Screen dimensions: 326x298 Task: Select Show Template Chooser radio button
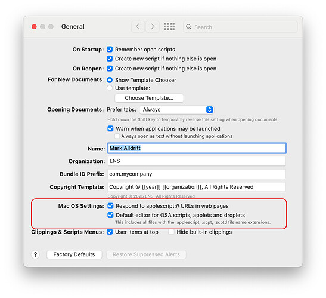pos(110,80)
